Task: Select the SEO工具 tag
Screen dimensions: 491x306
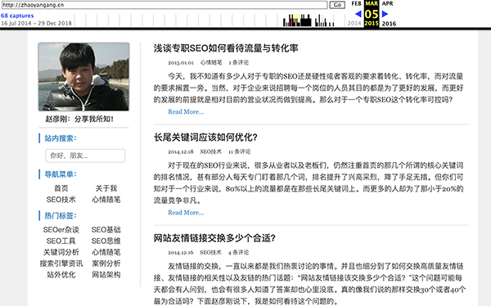Action: (61, 241)
